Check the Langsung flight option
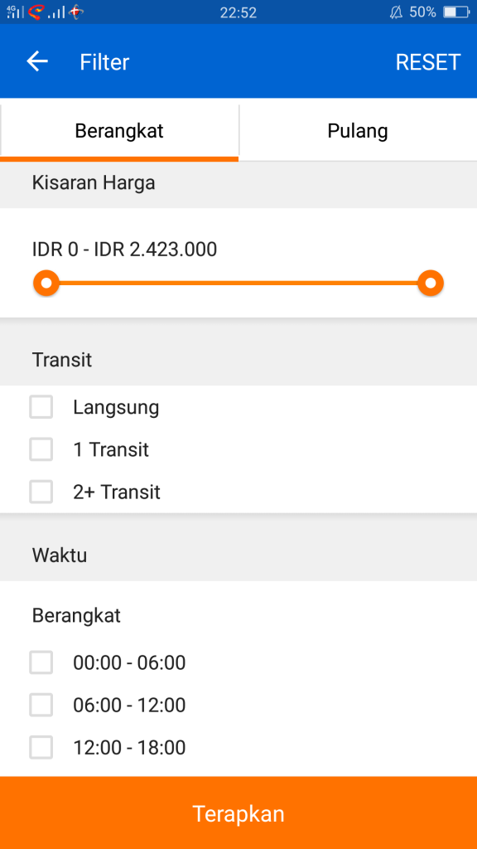 point(41,407)
